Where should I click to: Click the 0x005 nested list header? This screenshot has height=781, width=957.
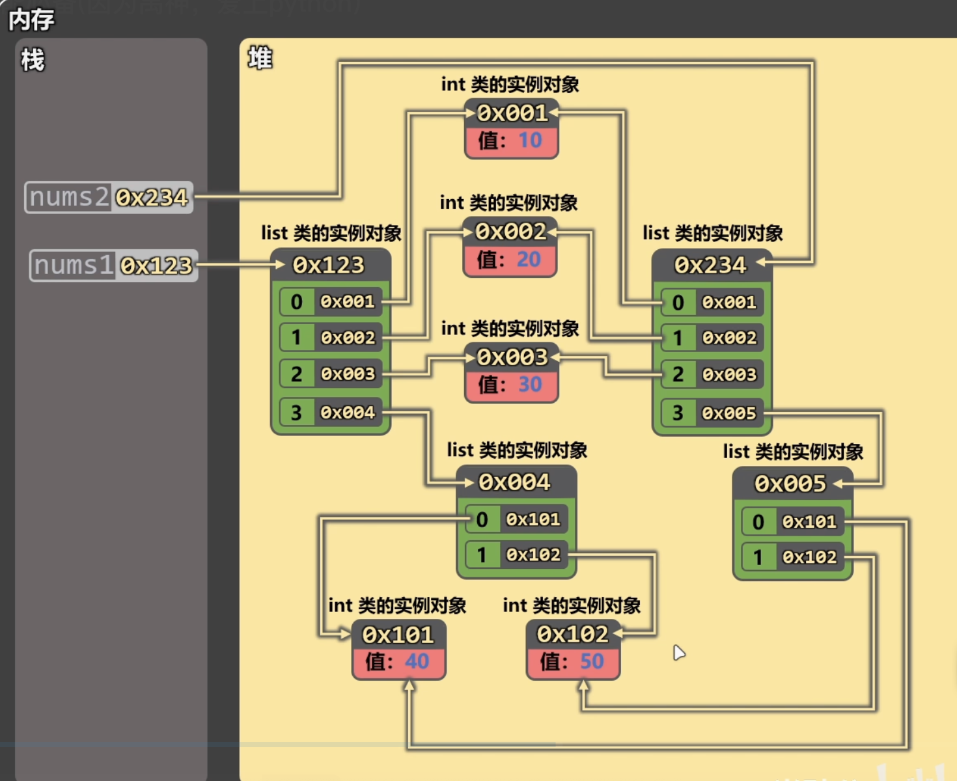[791, 484]
